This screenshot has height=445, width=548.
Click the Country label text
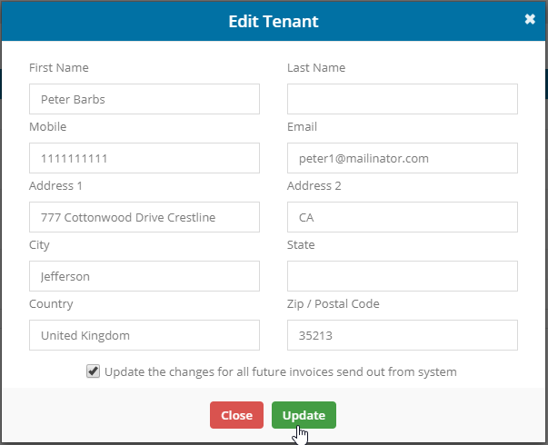[x=51, y=303]
